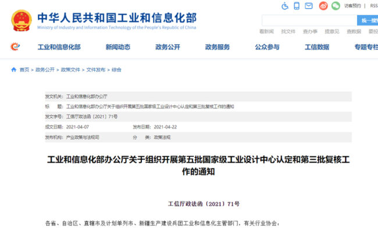Click the envelope mail icon
The height and width of the screenshot is (236, 378).
coord(309,6)
